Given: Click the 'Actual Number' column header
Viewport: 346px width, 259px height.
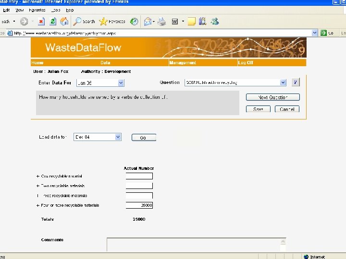Looking at the screenshot, I should tap(138, 168).
